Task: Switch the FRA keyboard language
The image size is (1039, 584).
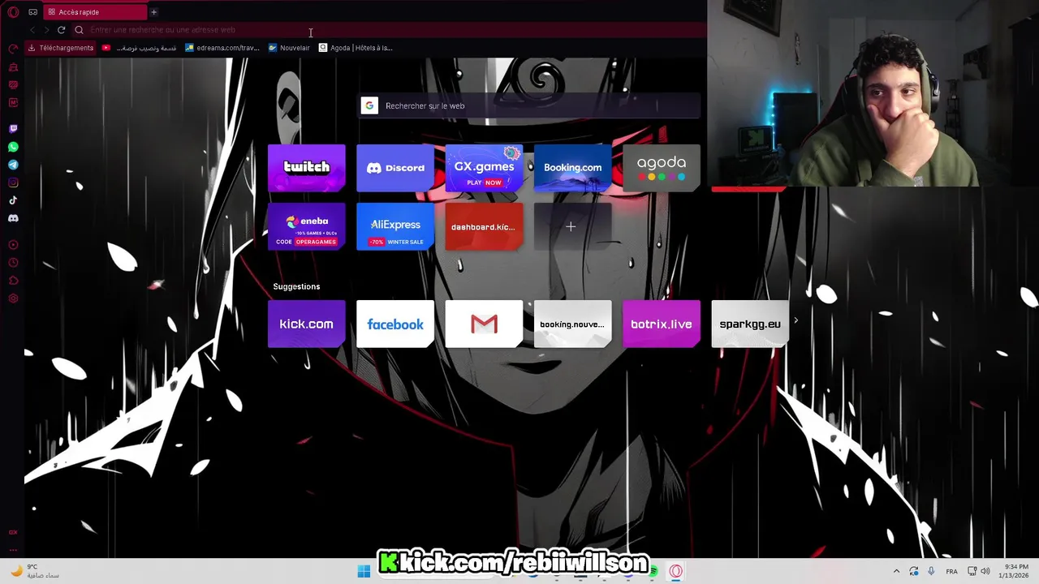Action: coord(951,571)
